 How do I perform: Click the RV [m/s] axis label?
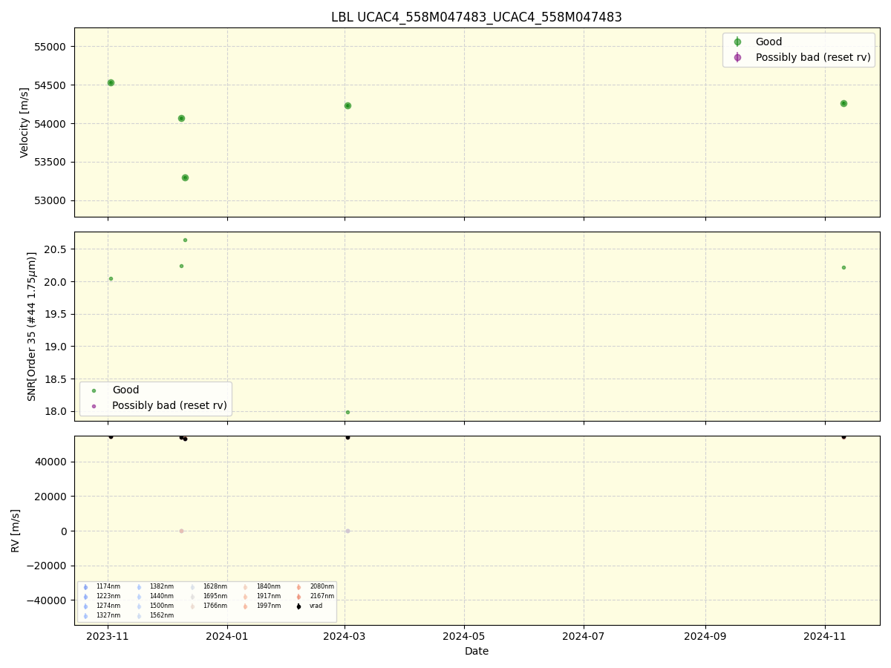pos(16,530)
